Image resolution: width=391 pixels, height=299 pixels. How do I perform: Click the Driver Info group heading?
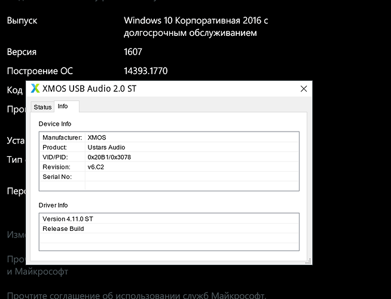(53, 205)
